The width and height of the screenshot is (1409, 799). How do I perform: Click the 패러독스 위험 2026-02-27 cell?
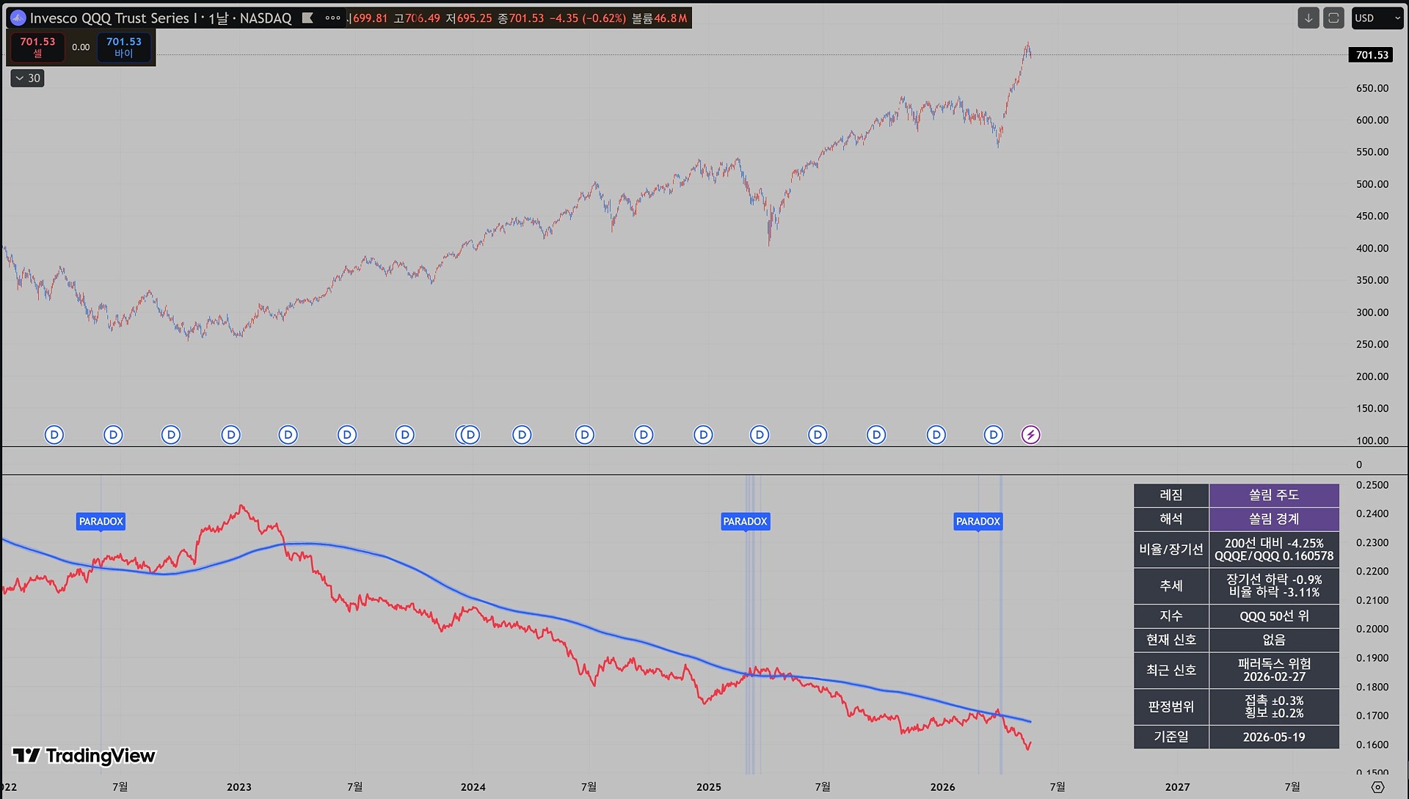pos(1274,670)
